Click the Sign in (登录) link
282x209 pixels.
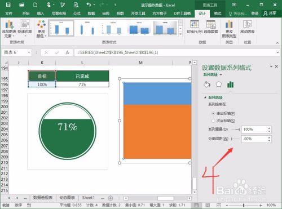click(x=255, y=14)
